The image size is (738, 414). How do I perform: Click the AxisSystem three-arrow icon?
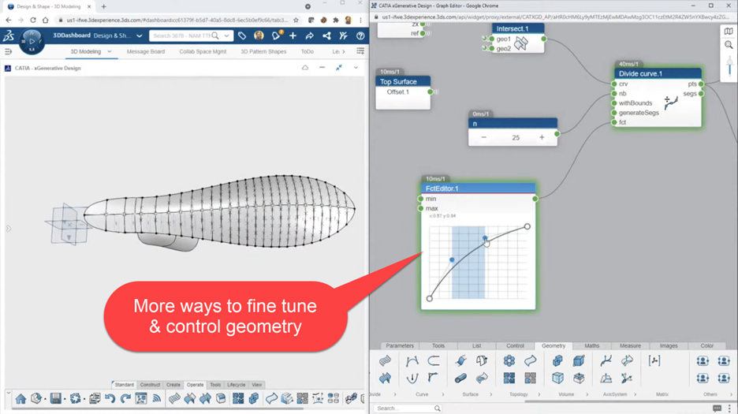[626, 379]
